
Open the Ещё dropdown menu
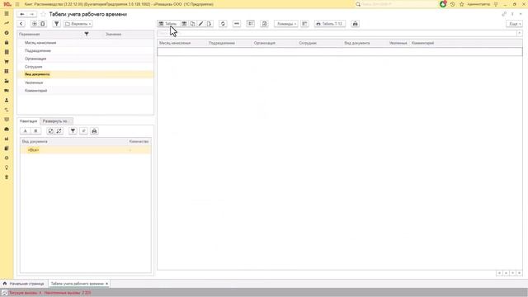pyautogui.click(x=514, y=24)
